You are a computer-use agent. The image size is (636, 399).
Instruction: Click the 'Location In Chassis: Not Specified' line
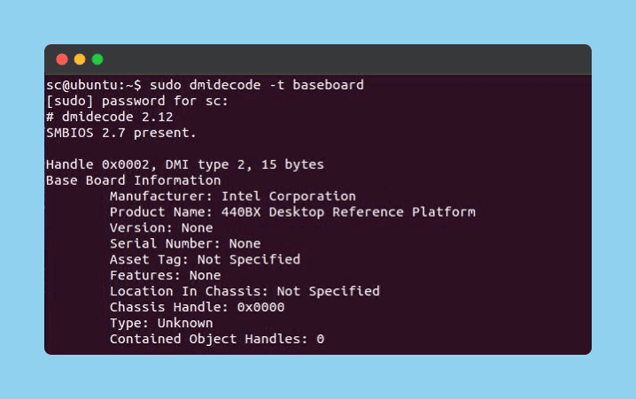[244, 292]
